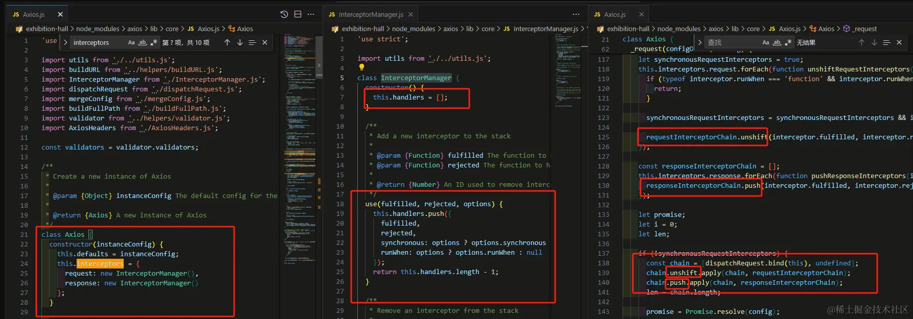Split the left editor with layout icon
The image size is (913, 319).
(x=298, y=14)
